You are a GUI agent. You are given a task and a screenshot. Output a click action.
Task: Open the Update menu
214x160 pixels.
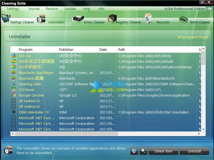pos(70,9)
